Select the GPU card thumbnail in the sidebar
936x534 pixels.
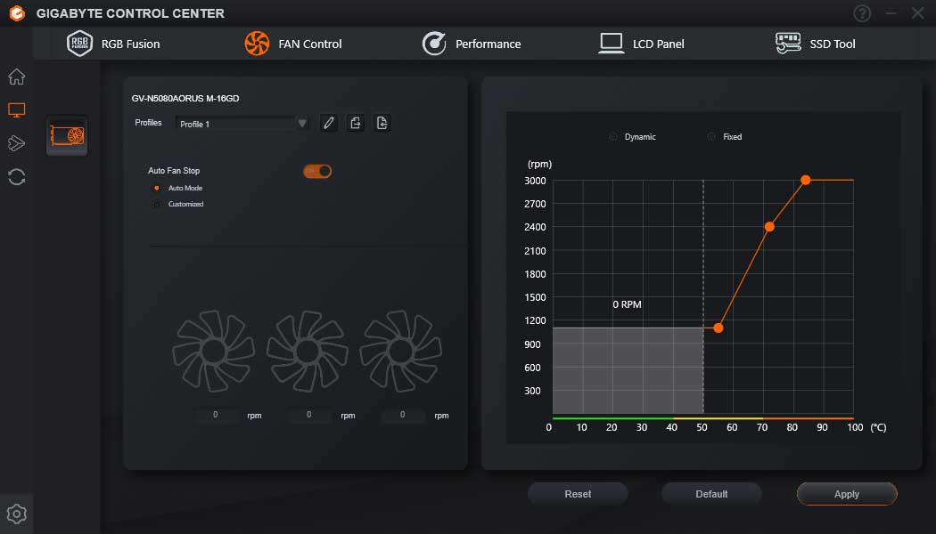(67, 135)
